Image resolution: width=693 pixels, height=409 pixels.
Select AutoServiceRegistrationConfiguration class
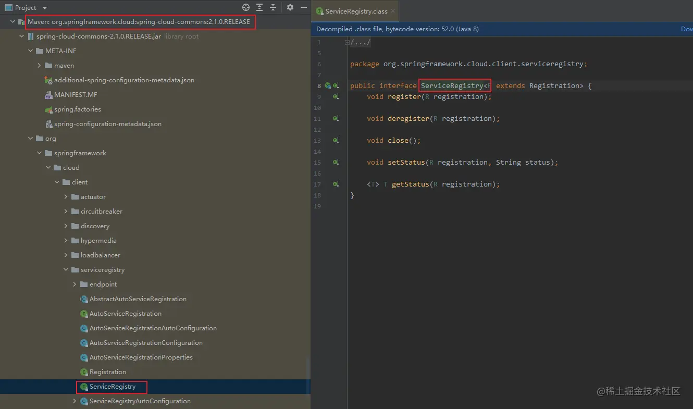(146, 343)
